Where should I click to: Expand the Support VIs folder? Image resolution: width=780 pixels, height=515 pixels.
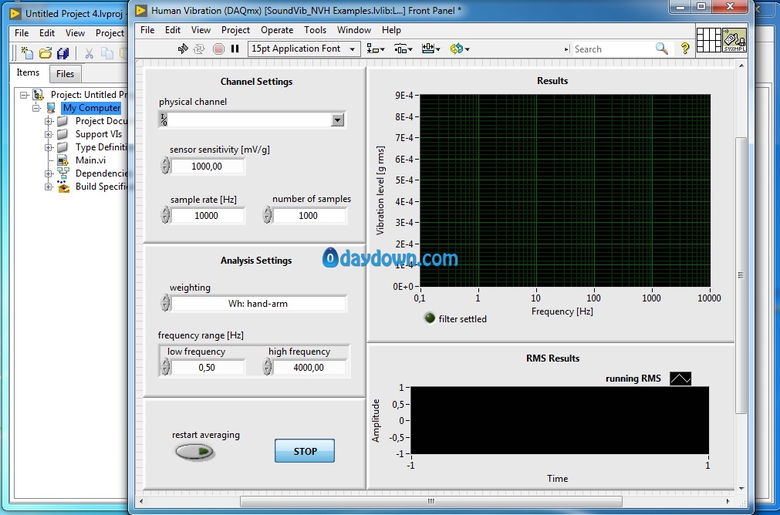pyautogui.click(x=49, y=134)
